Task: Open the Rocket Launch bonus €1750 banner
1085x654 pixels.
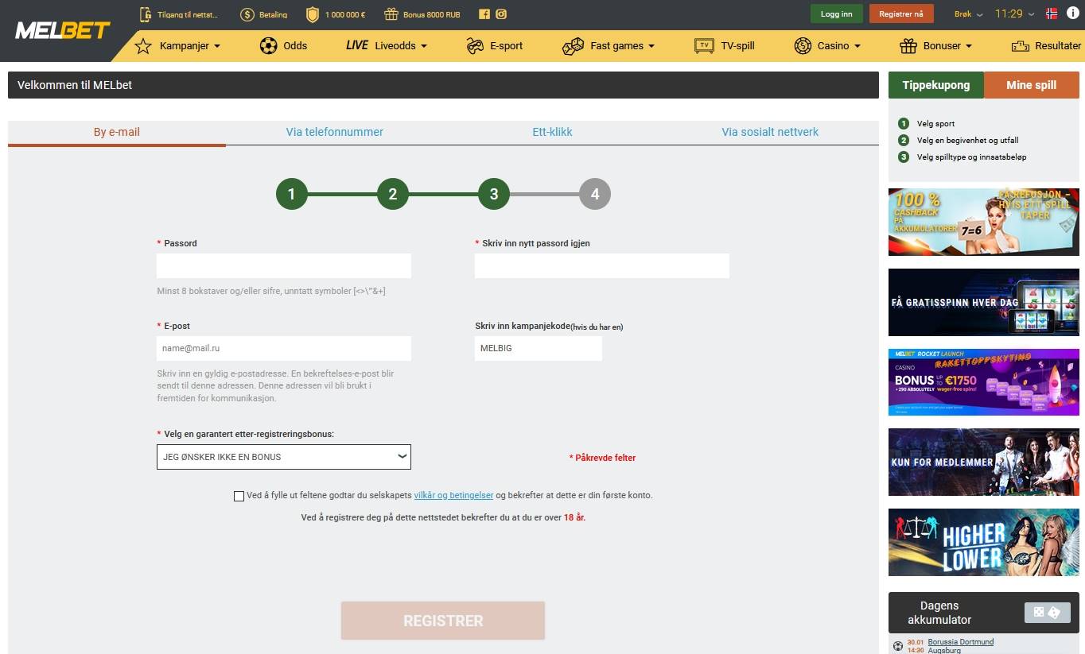Action: [984, 382]
